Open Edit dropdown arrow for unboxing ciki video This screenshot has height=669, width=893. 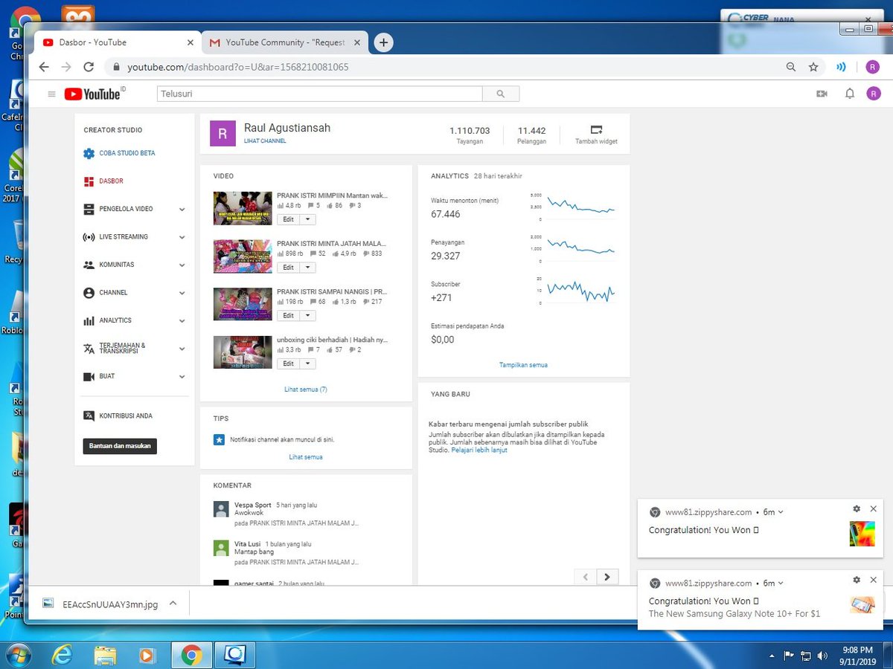coord(308,363)
